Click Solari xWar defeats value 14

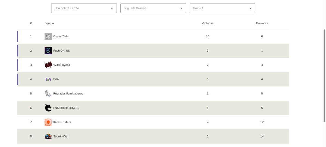tap(262, 136)
